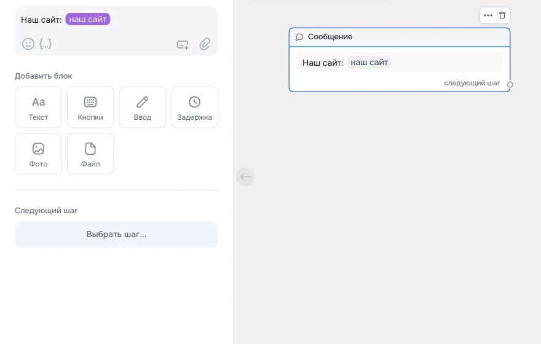Click the следующий шаг connector circle
This screenshot has height=344, width=541.
[510, 84]
